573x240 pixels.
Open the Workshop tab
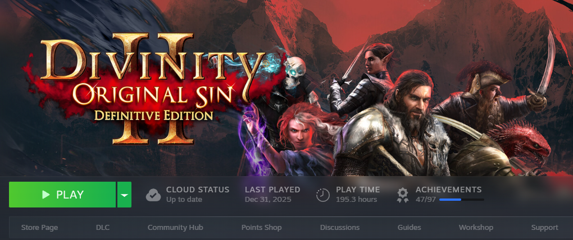(x=476, y=228)
